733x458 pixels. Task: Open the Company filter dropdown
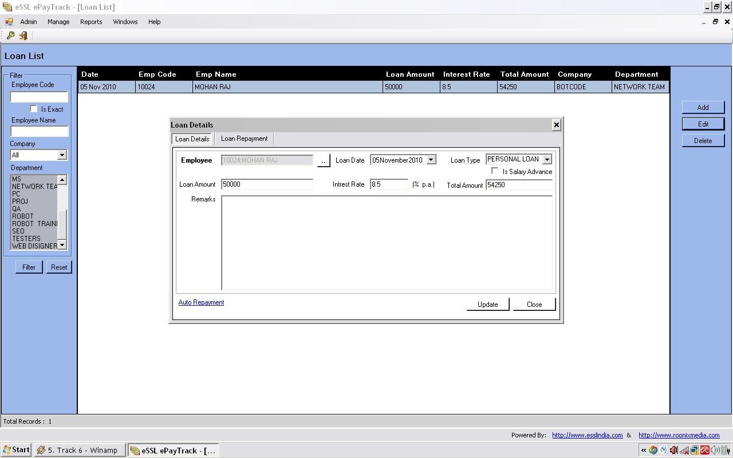pos(62,155)
